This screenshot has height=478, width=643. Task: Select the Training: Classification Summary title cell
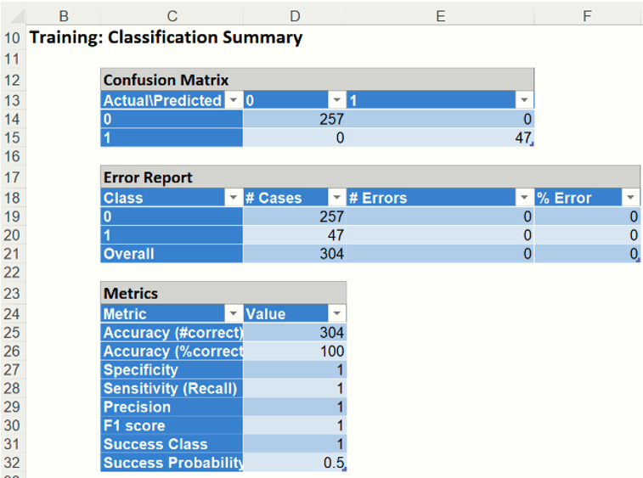coord(166,37)
